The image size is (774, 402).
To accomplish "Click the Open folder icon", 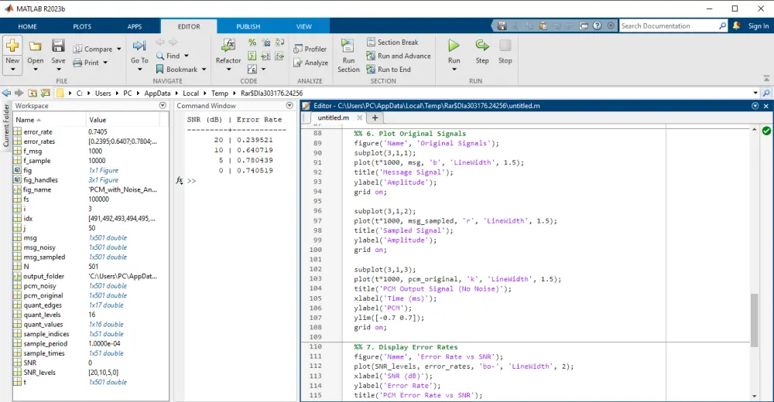I will (35, 46).
